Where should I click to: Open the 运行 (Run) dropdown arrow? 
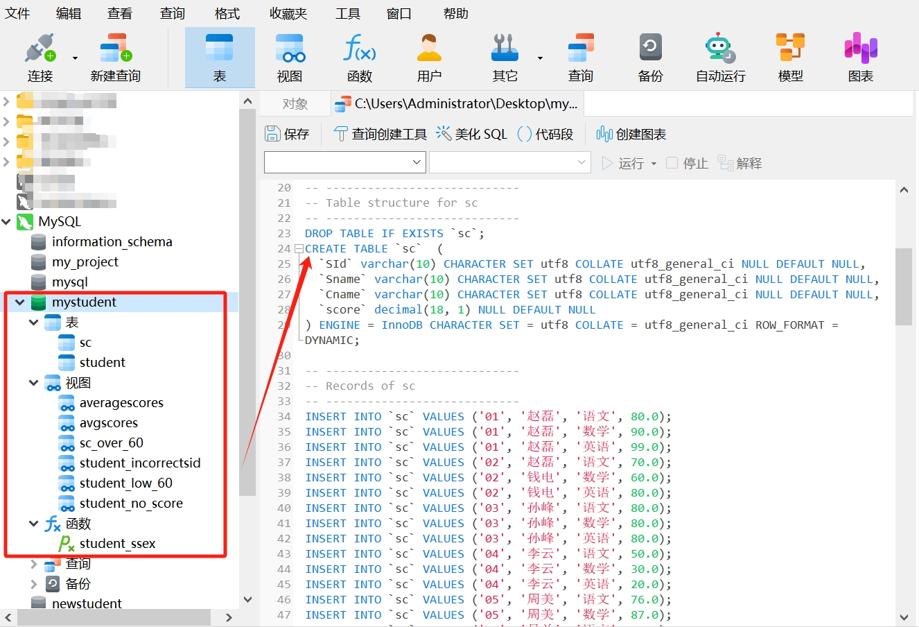(654, 164)
